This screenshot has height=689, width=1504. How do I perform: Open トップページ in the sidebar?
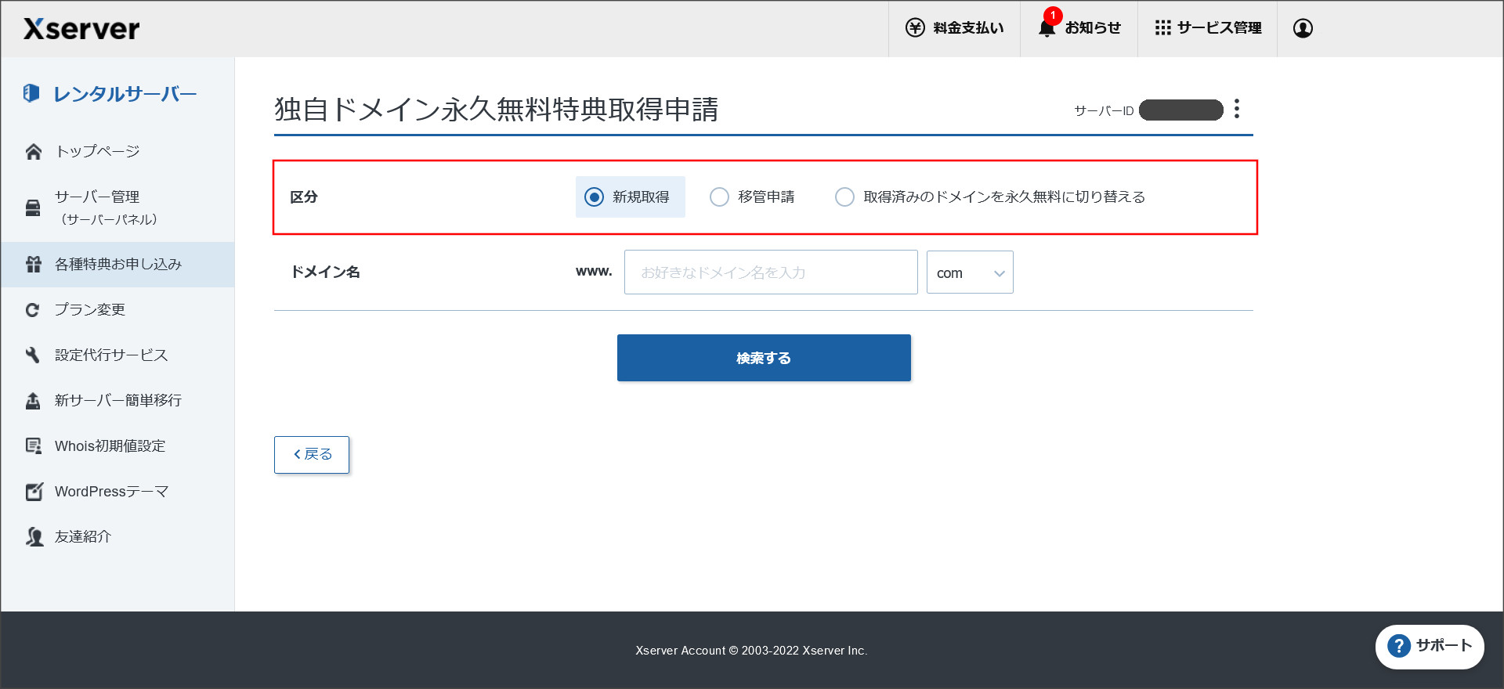117,152
